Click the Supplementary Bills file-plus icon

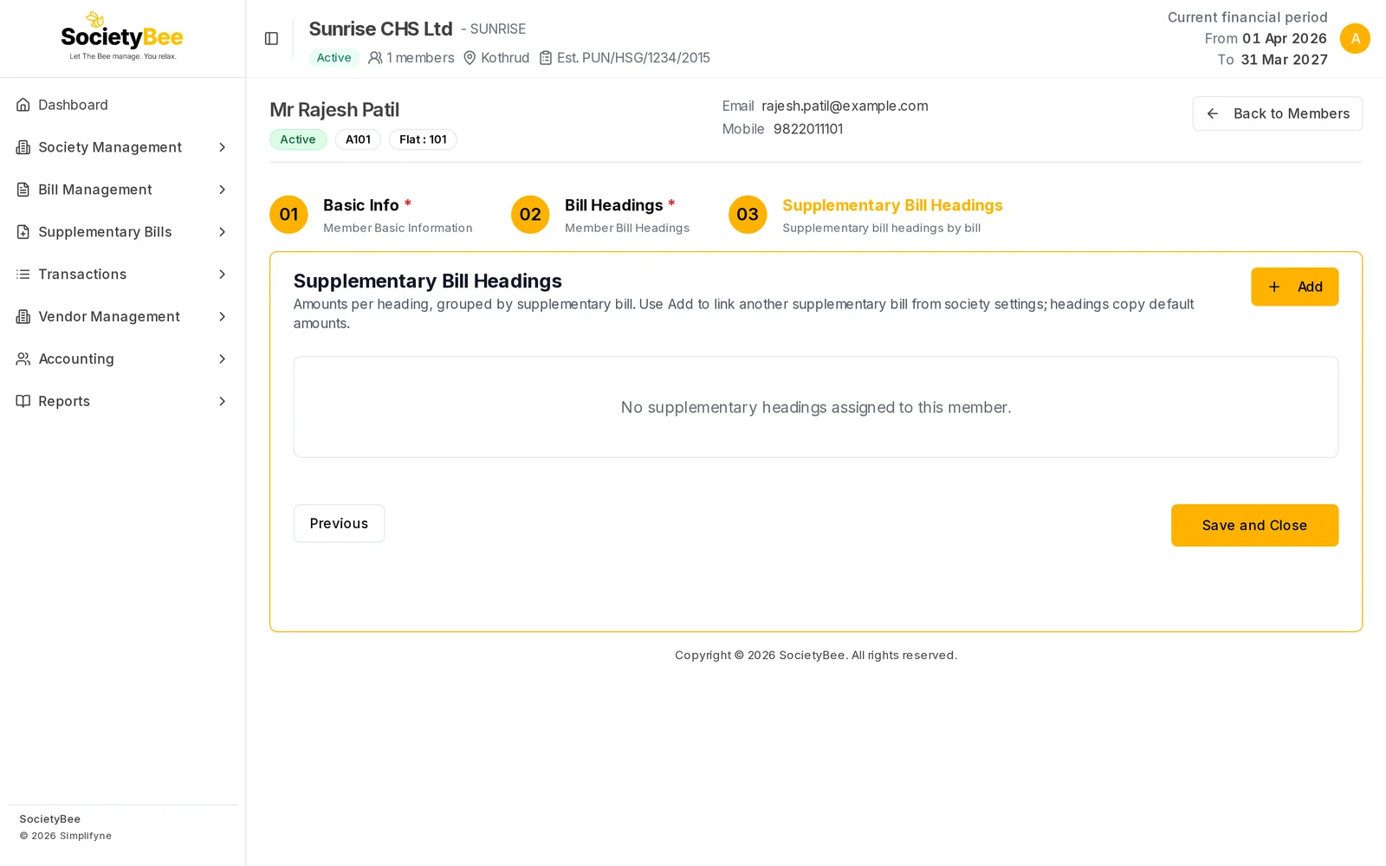coord(23,232)
